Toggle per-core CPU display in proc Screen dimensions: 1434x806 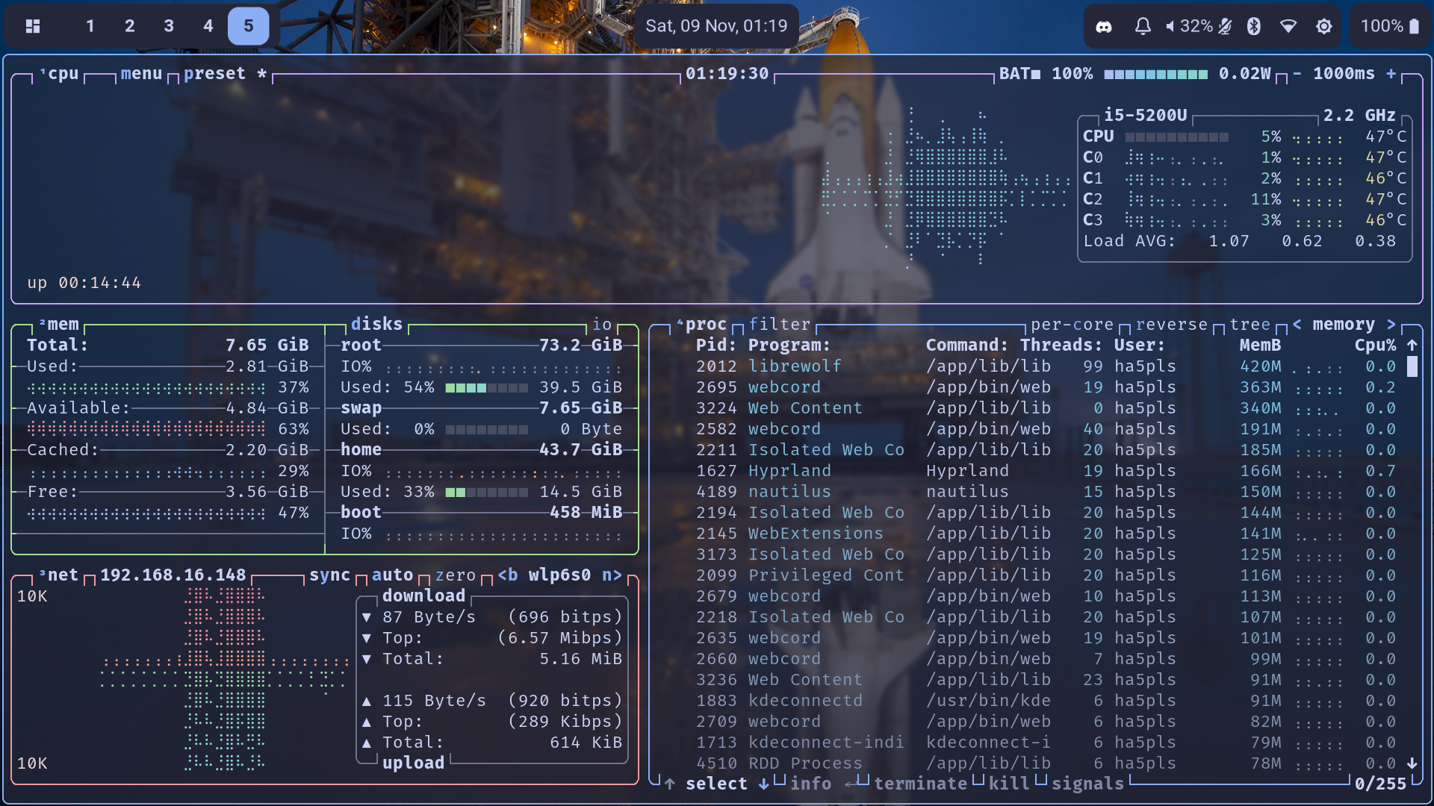(1071, 325)
